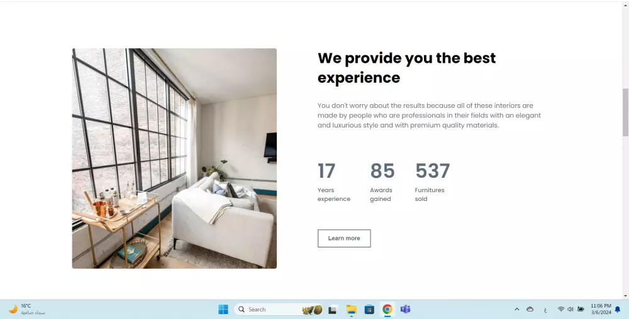Image resolution: width=629 pixels, height=319 pixels.
Task: Click the living room interior photo
Action: [174, 158]
